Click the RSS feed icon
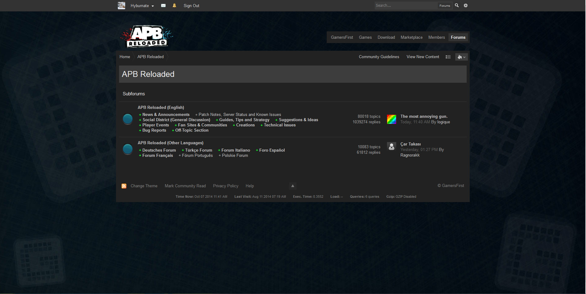This screenshot has height=294, width=586. tap(124, 186)
